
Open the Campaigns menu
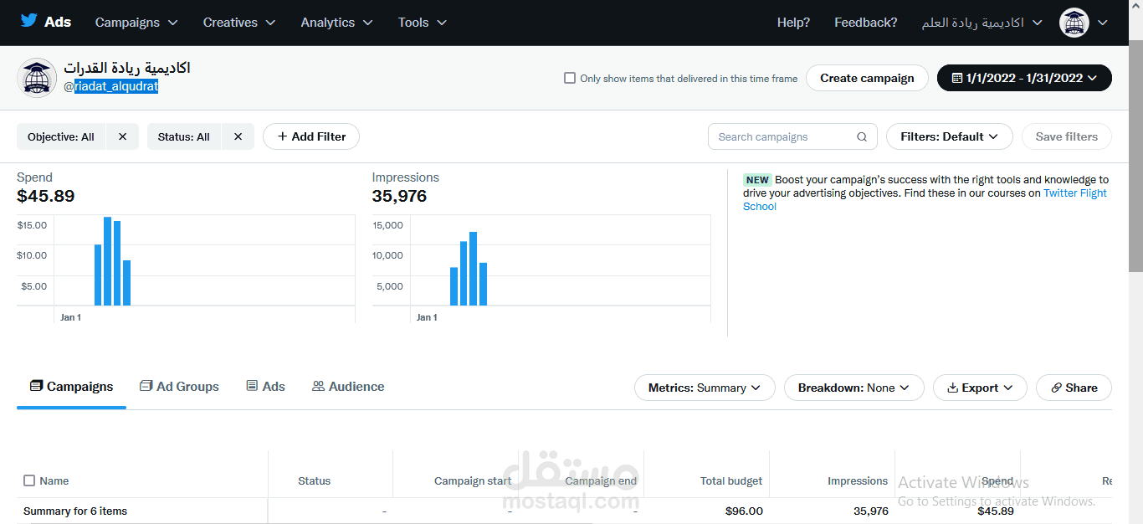(136, 23)
